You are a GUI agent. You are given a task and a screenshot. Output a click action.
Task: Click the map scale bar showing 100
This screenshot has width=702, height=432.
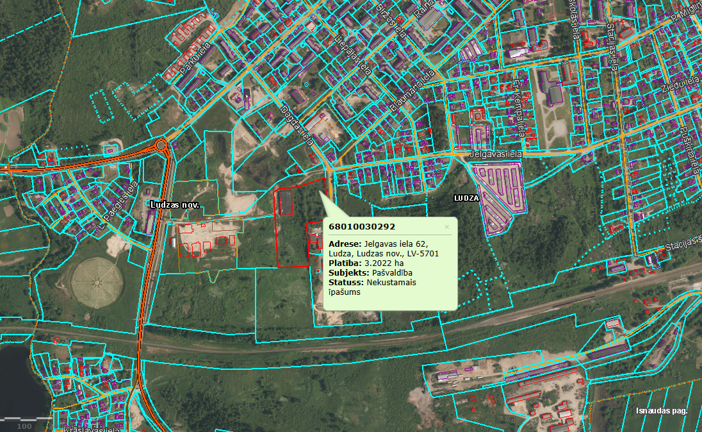coord(26,423)
